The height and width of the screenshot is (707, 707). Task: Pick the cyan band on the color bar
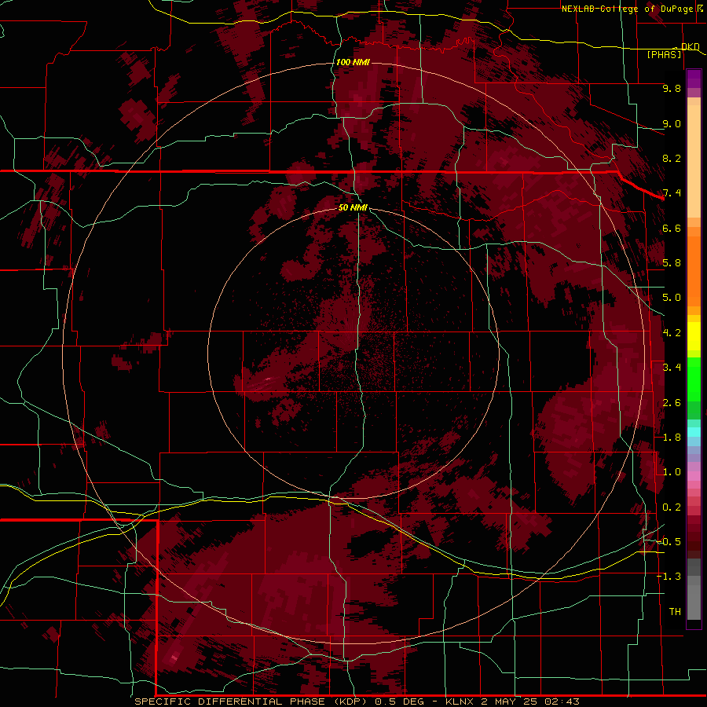click(694, 432)
